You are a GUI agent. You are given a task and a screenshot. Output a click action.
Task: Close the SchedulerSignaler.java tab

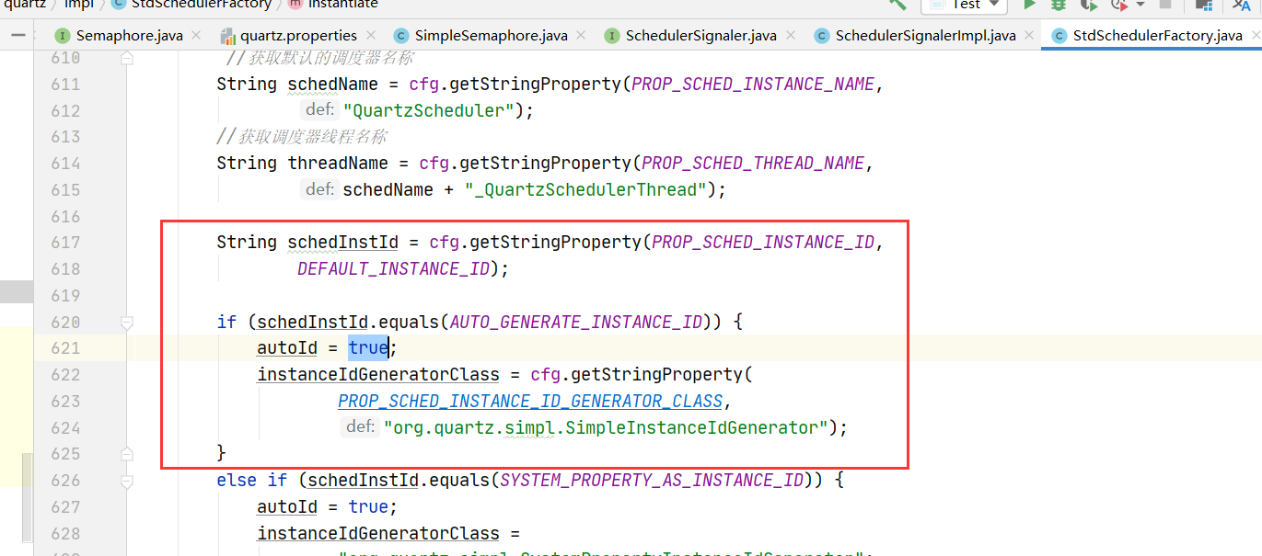790,37
